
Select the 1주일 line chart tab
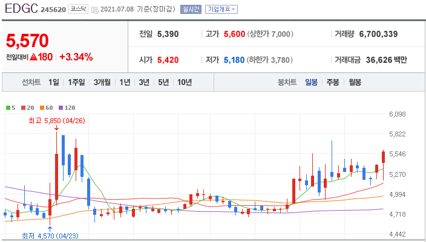tap(76, 82)
